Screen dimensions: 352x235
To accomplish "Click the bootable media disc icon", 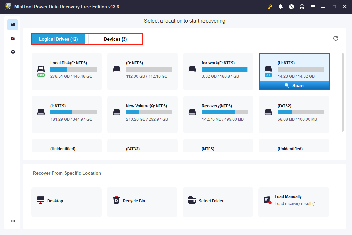I will click(x=291, y=6).
